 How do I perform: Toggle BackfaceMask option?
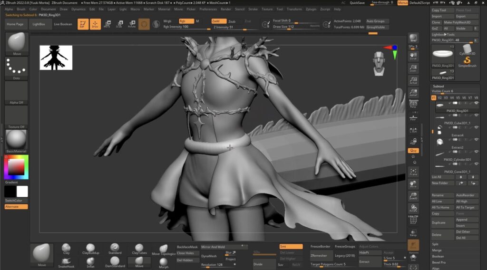coord(187,247)
